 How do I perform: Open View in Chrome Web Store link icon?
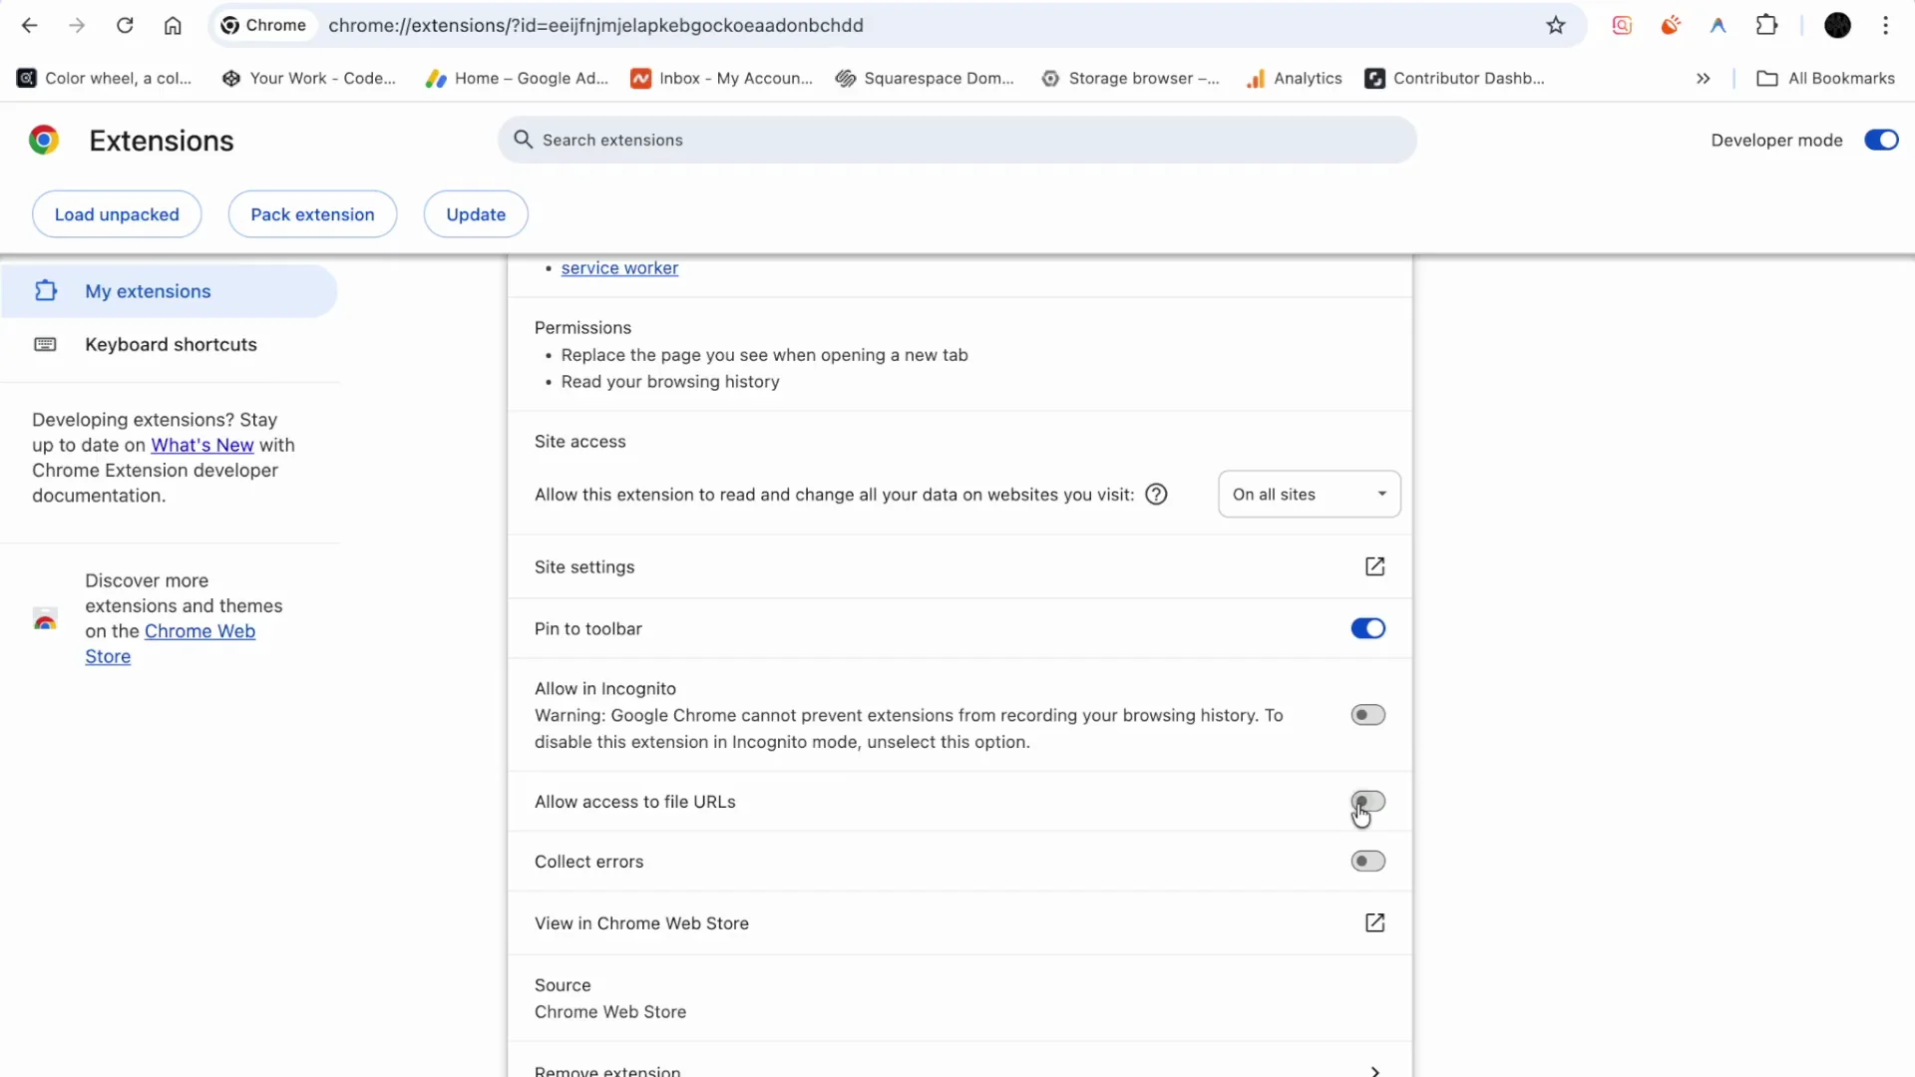1374,922
